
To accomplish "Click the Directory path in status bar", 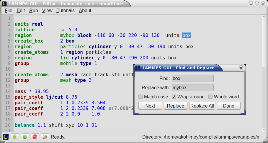I will (x=201, y=137).
